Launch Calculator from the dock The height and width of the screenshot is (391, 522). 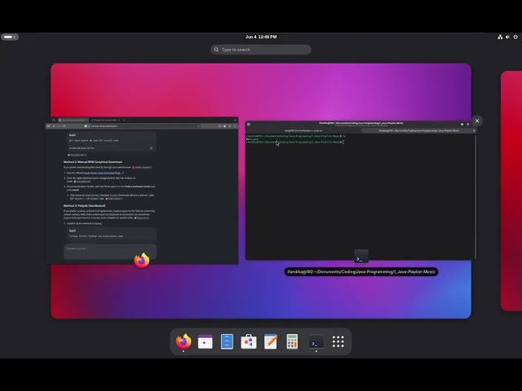(292, 341)
